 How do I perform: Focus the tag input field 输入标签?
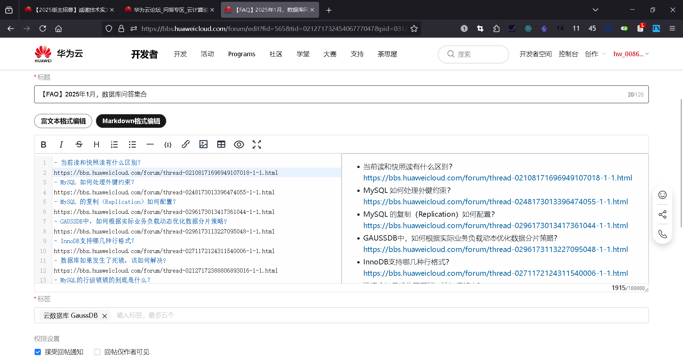click(379, 315)
